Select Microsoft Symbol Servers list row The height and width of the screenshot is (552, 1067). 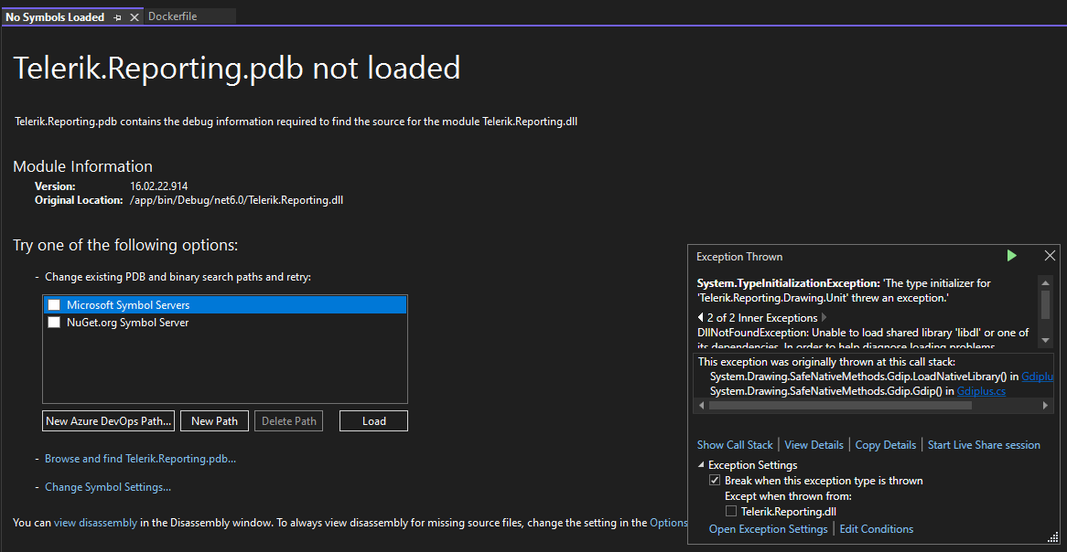tap(225, 305)
